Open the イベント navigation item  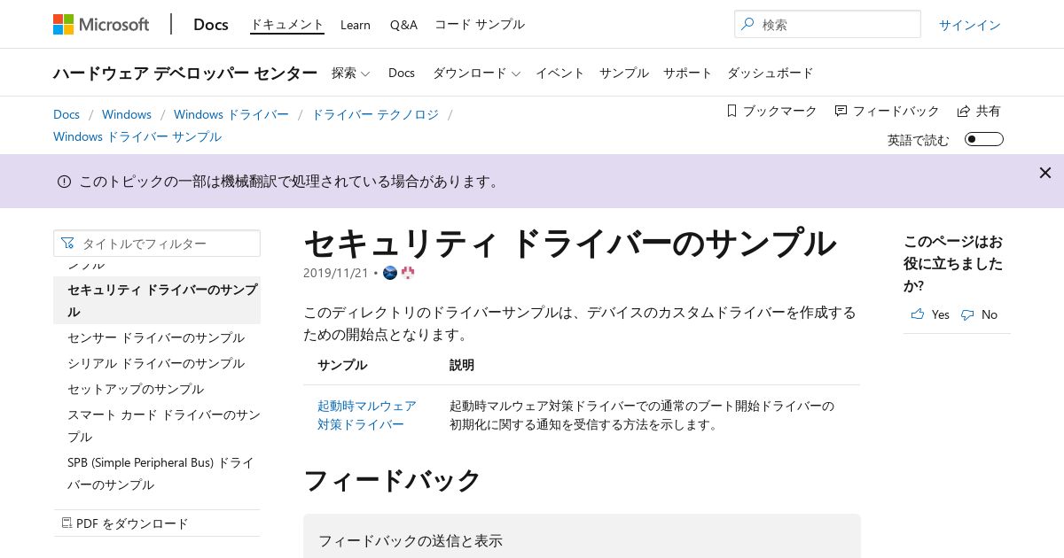pyautogui.click(x=560, y=73)
